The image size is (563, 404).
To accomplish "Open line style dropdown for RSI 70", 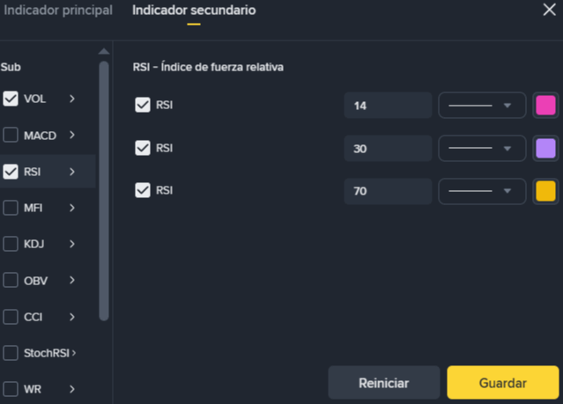I will [x=481, y=190].
